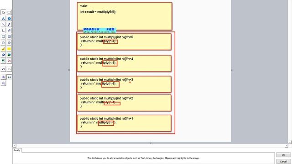Click the multiply method line ending //n=5
This screenshot has width=292, height=164.
[106, 37]
